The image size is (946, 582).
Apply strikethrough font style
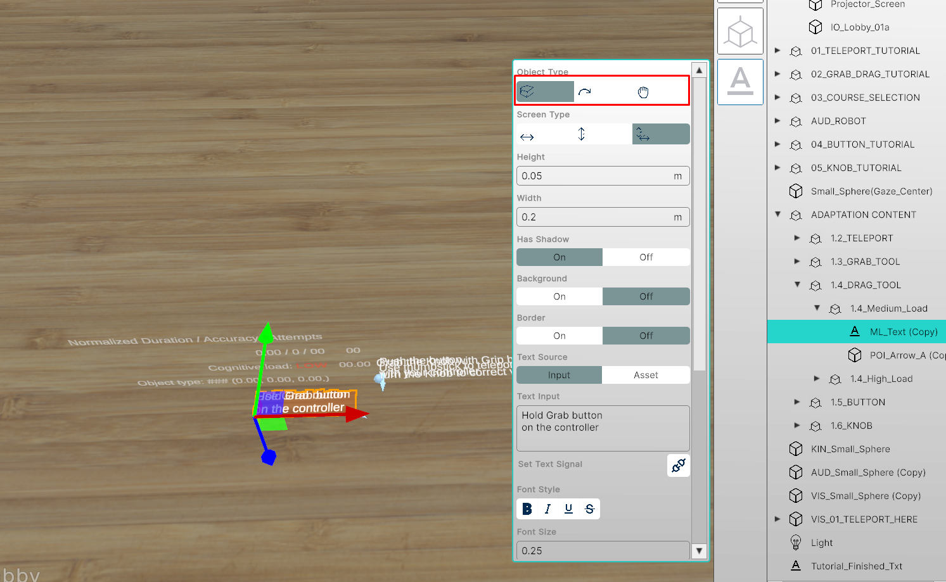coord(589,509)
